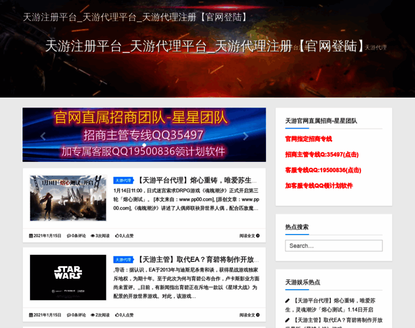Screen dimensions: 415x328
Task: Click eye icon next to 2次阅读
Action: 93,315
